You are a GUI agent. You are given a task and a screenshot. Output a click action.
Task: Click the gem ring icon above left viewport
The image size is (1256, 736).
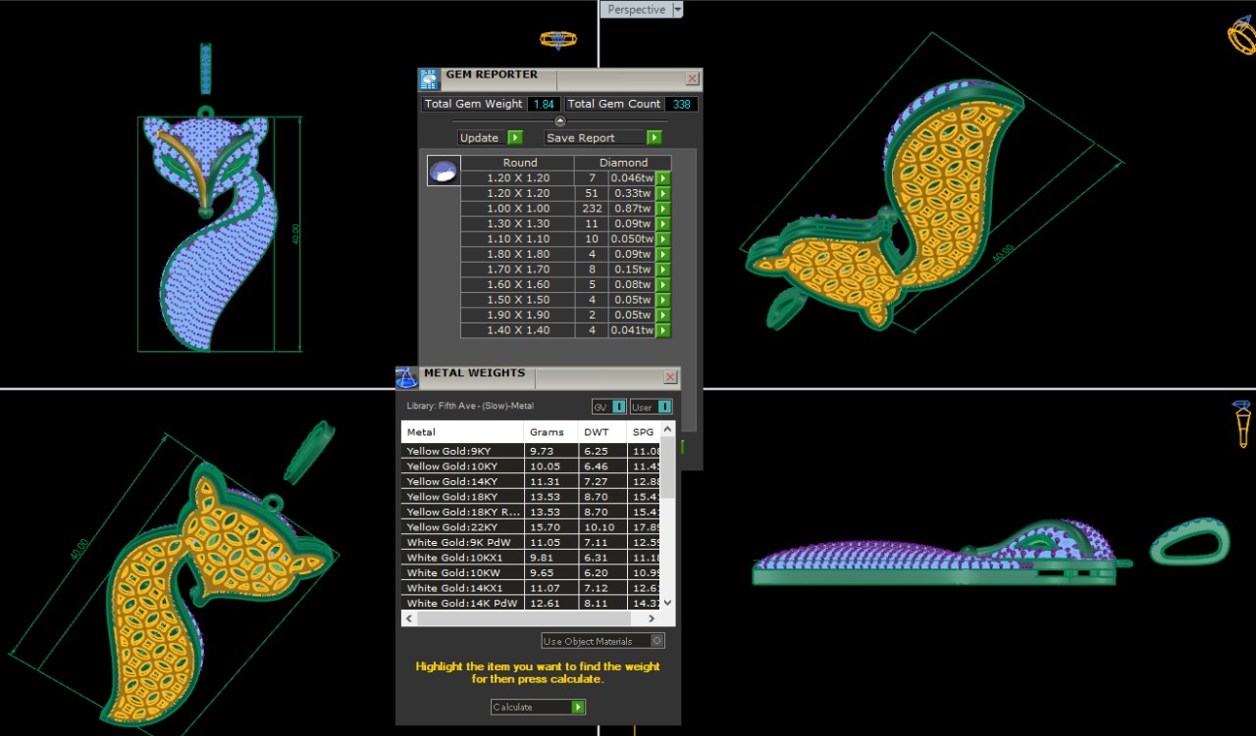(x=557, y=39)
